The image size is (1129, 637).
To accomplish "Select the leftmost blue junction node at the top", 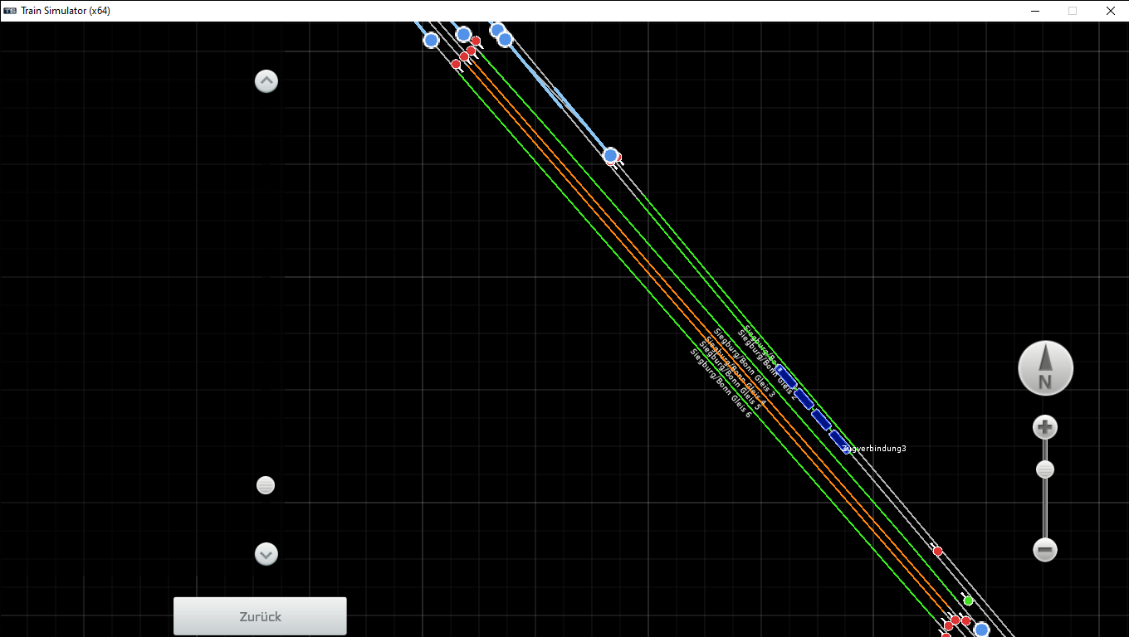I will coord(431,40).
